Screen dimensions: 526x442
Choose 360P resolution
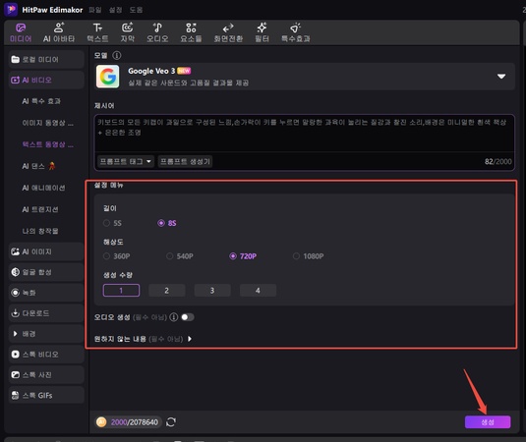(107, 256)
